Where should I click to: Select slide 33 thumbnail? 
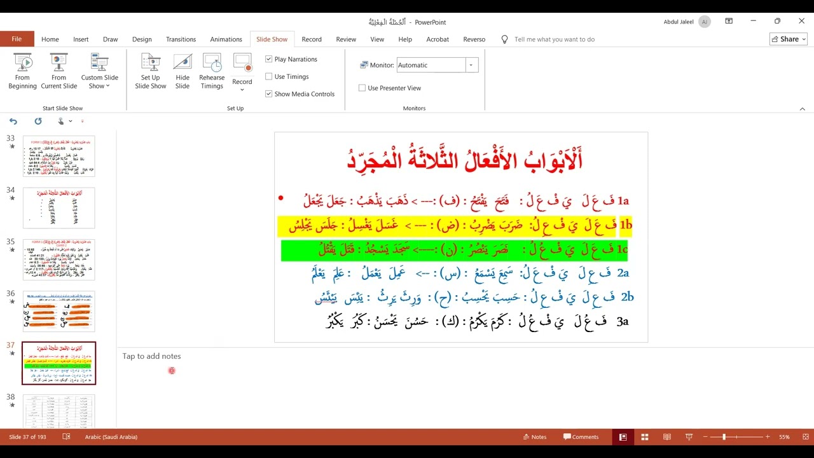coord(59,156)
